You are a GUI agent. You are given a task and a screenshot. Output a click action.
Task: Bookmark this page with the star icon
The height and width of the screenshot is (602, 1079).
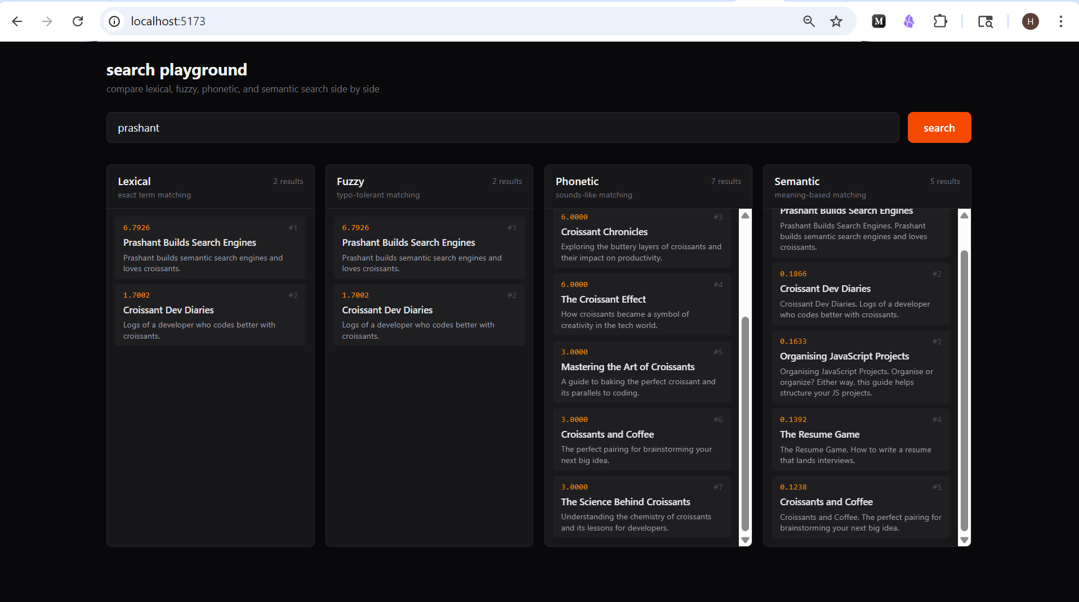[836, 21]
